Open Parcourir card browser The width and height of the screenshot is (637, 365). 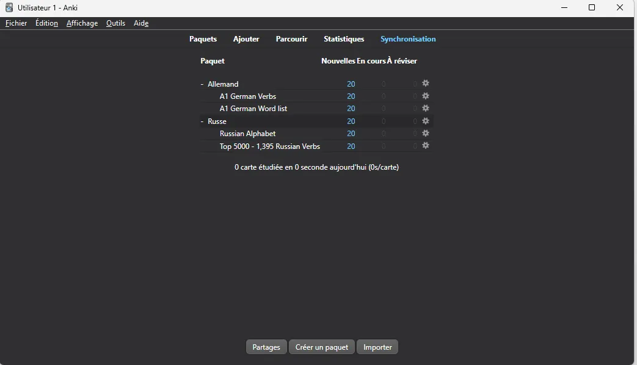point(291,39)
